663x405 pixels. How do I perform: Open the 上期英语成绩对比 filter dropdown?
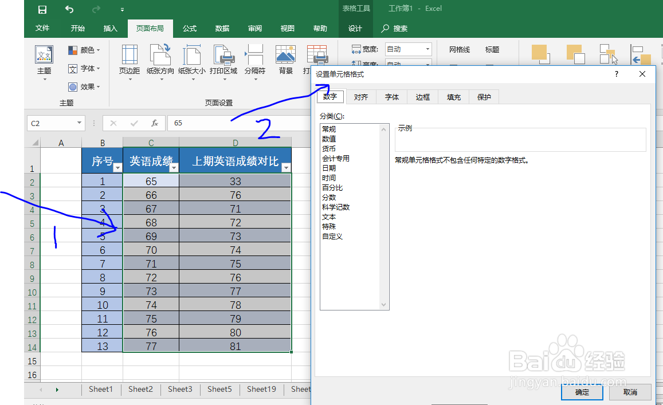(x=285, y=168)
